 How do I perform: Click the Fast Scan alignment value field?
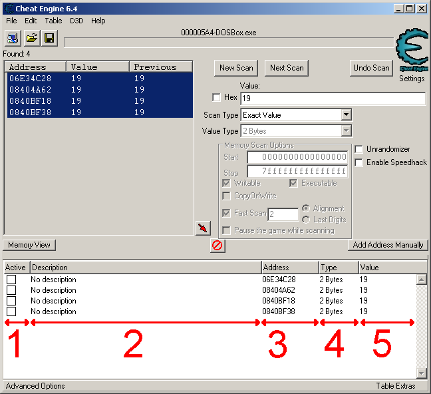(283, 214)
